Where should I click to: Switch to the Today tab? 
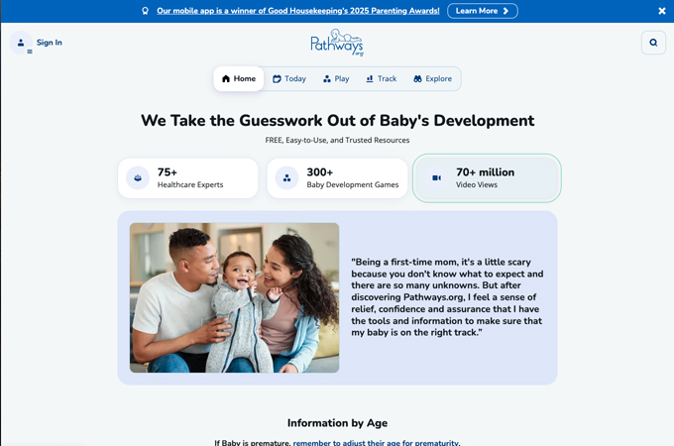289,78
